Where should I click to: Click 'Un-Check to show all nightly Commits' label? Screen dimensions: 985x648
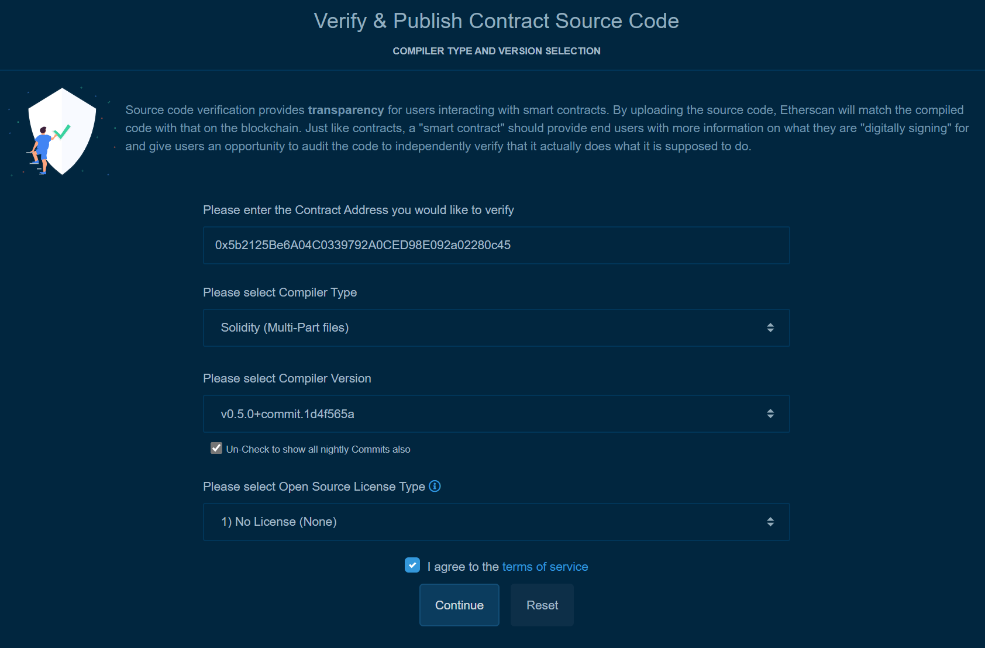point(318,449)
